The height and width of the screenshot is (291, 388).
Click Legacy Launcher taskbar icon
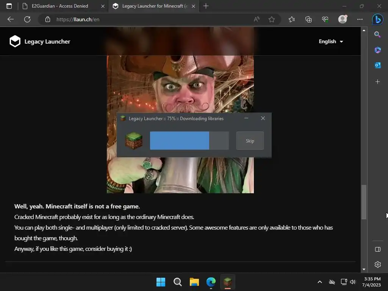[228, 282]
